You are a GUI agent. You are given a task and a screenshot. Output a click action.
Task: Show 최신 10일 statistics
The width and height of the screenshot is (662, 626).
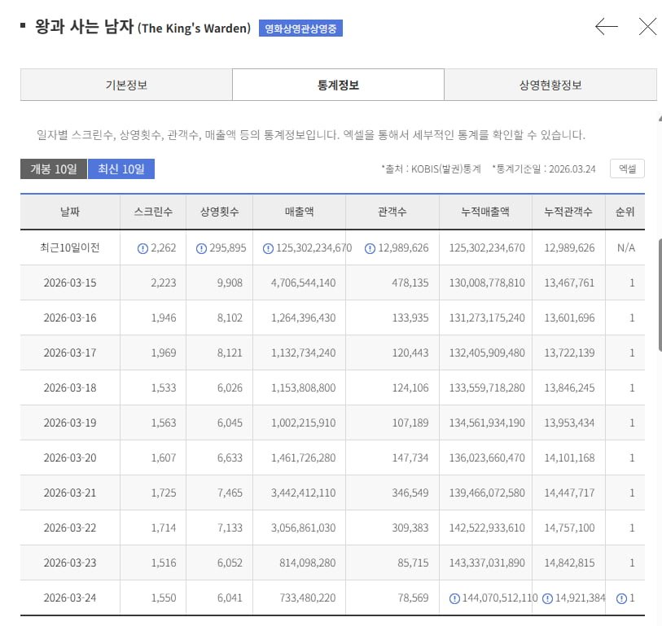121,169
